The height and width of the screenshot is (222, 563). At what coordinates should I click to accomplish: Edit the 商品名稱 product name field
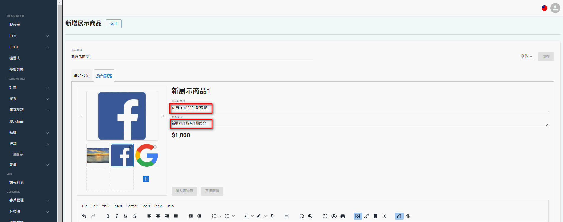click(x=192, y=57)
